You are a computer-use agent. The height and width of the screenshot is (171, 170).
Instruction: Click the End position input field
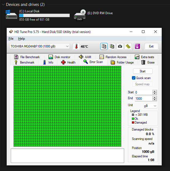(143, 98)
